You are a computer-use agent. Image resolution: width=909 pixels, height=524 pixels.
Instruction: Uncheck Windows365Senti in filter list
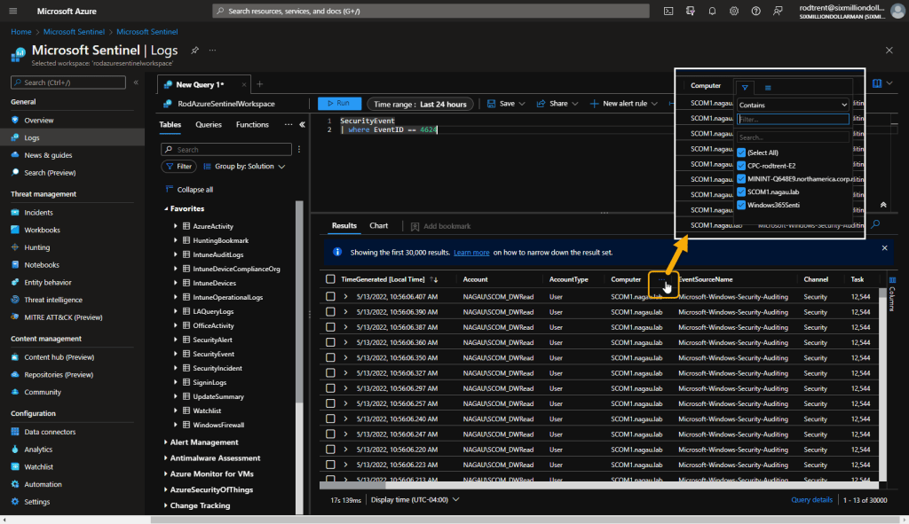741,205
